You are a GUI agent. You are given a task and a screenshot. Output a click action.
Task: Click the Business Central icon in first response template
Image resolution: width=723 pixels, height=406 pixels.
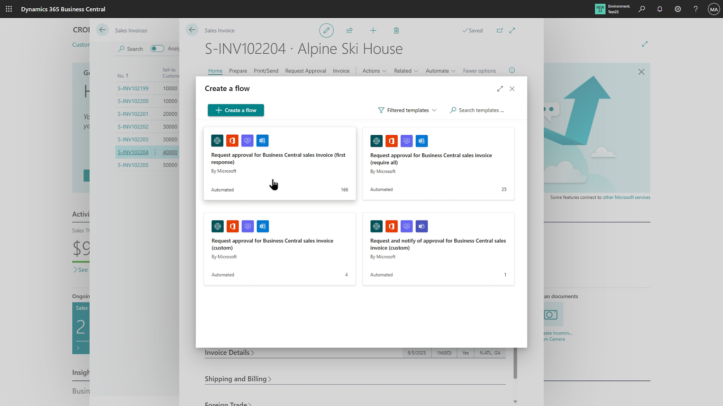coord(217,141)
